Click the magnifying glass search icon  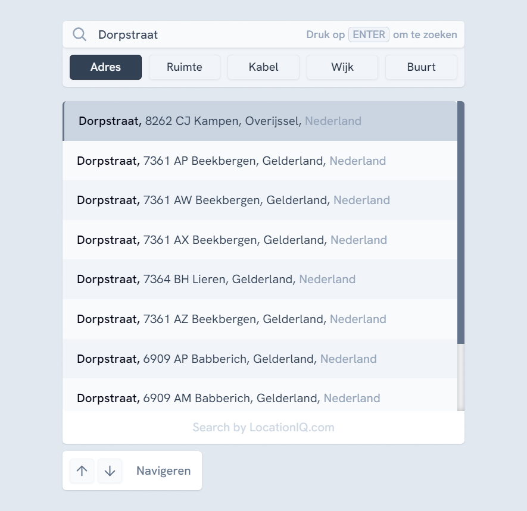click(x=80, y=35)
